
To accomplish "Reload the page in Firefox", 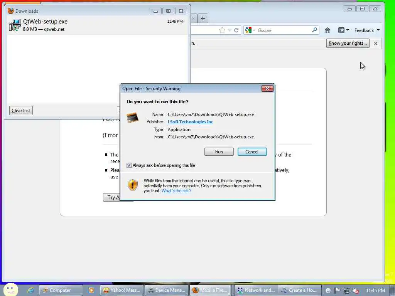I will [x=236, y=30].
